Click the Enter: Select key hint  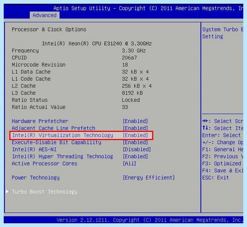(x=221, y=135)
